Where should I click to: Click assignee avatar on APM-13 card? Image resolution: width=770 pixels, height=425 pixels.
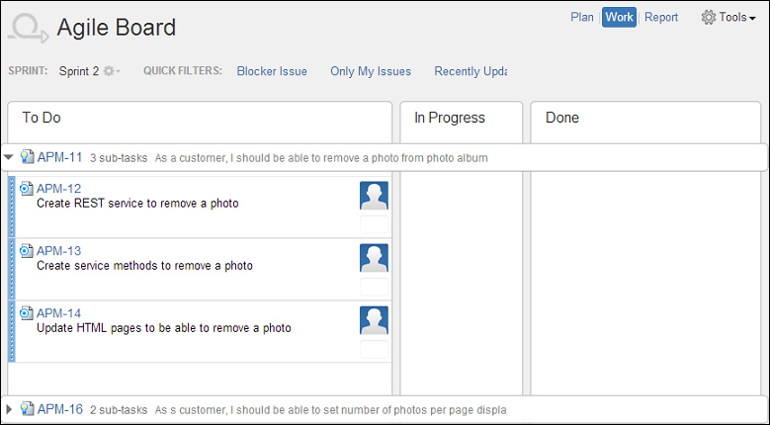pos(374,258)
